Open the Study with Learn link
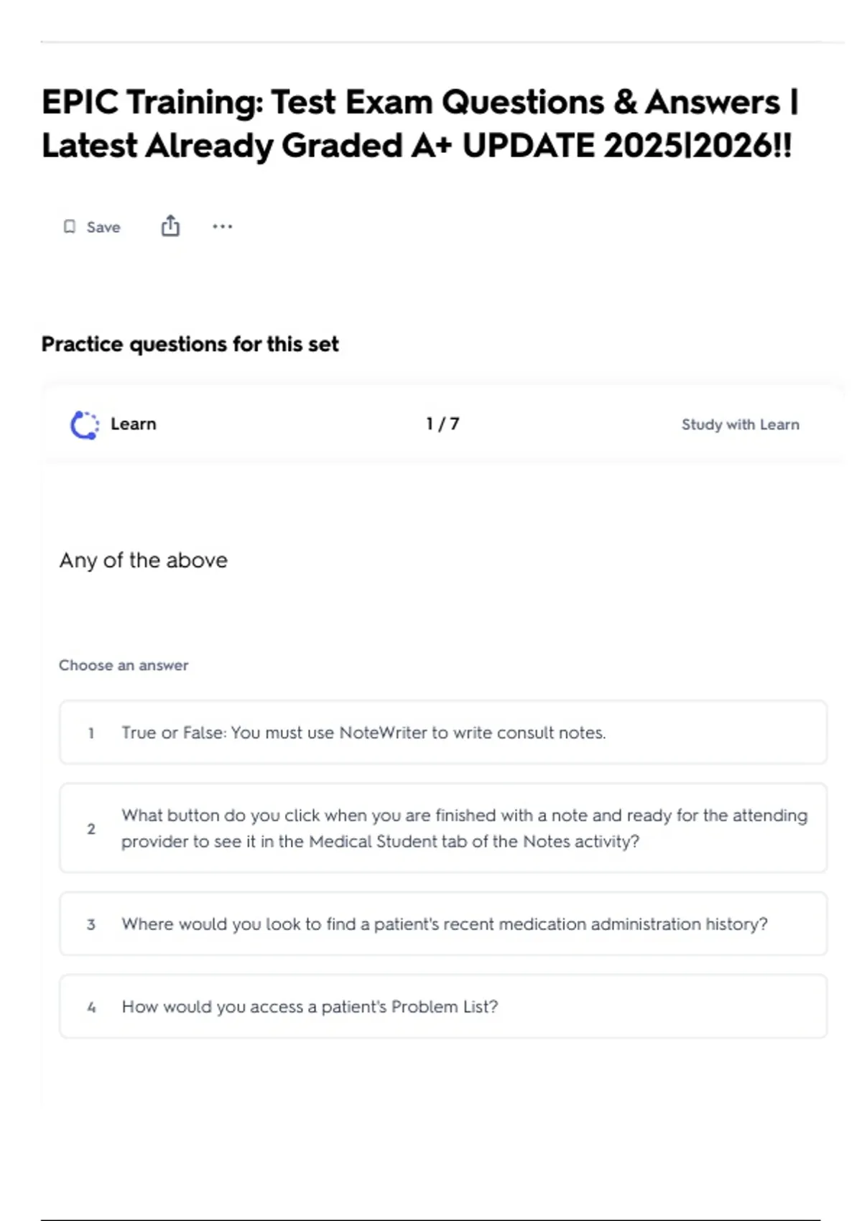 pos(740,424)
